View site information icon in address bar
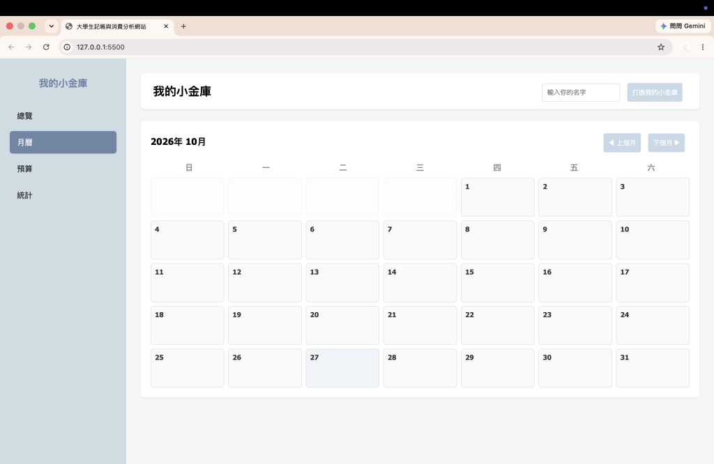714x464 pixels. point(67,47)
